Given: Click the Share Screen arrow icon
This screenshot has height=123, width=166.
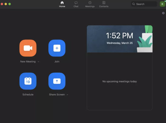Looking at the screenshot, I should [x=57, y=81].
